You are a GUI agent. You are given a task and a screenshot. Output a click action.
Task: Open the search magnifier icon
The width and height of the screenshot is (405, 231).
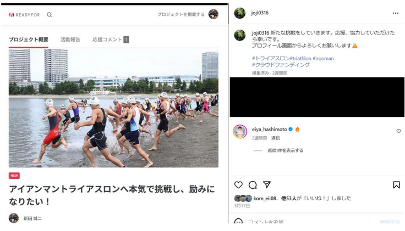click(50, 15)
